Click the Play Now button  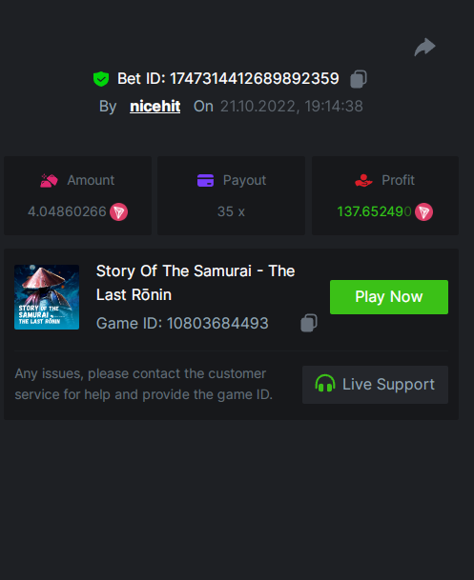pyautogui.click(x=389, y=297)
